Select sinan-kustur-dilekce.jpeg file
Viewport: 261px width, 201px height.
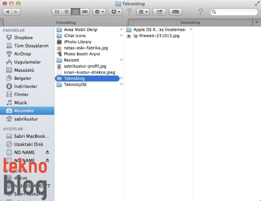pyautogui.click(x=90, y=73)
